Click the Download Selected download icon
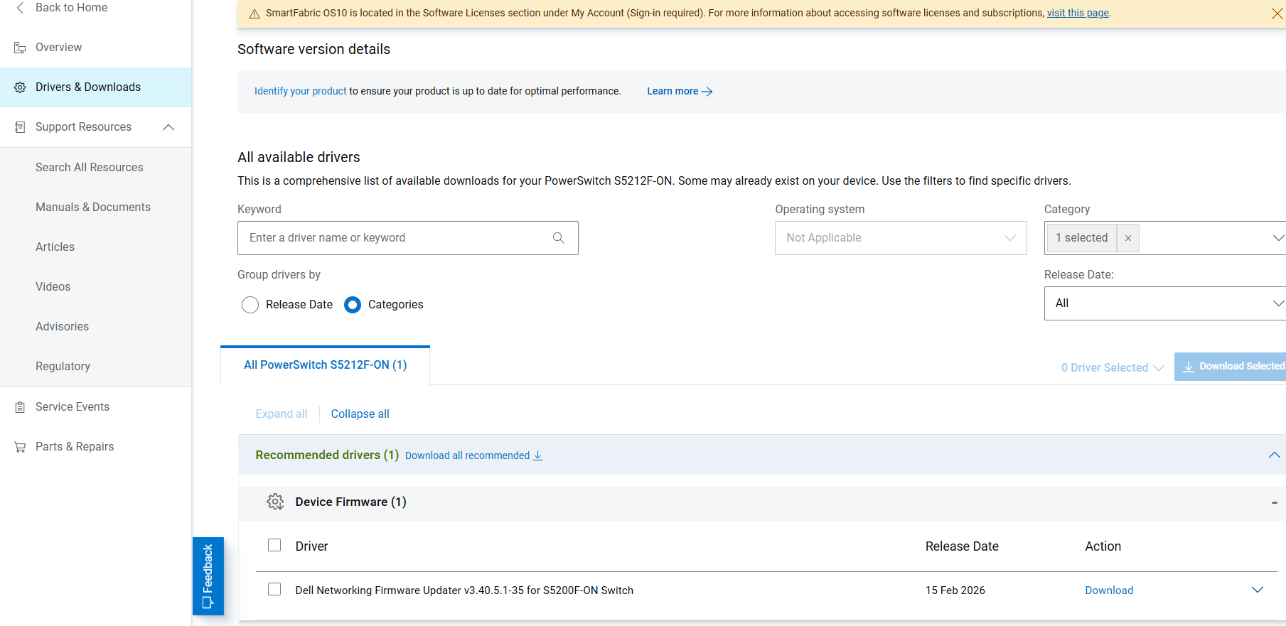Viewport: 1286px width, 626px height. 1188,367
